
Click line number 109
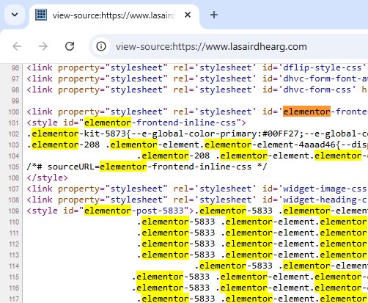(14, 211)
